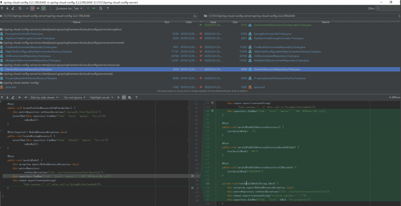Screen dimensions: 401x206
Task: Click the Synchronize Selected green arrows icon
Action: tap(94, 8)
